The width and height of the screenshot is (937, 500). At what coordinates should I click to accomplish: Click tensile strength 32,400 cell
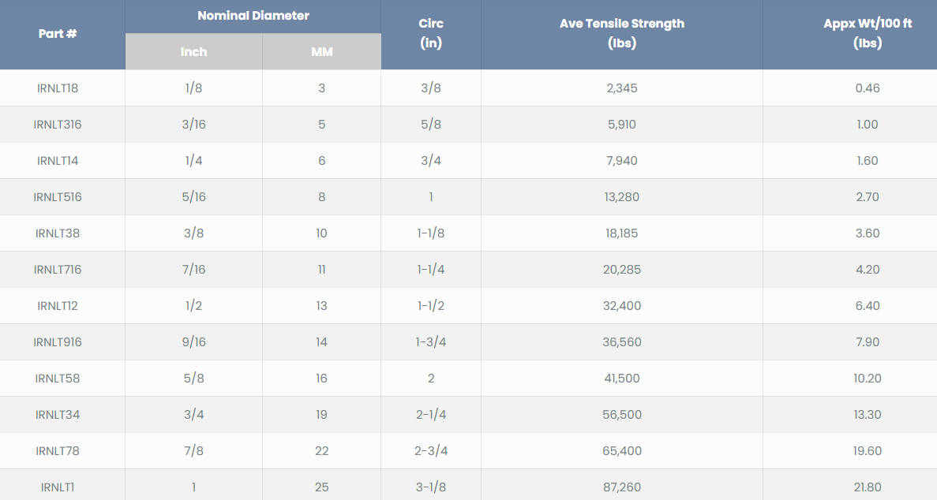621,306
